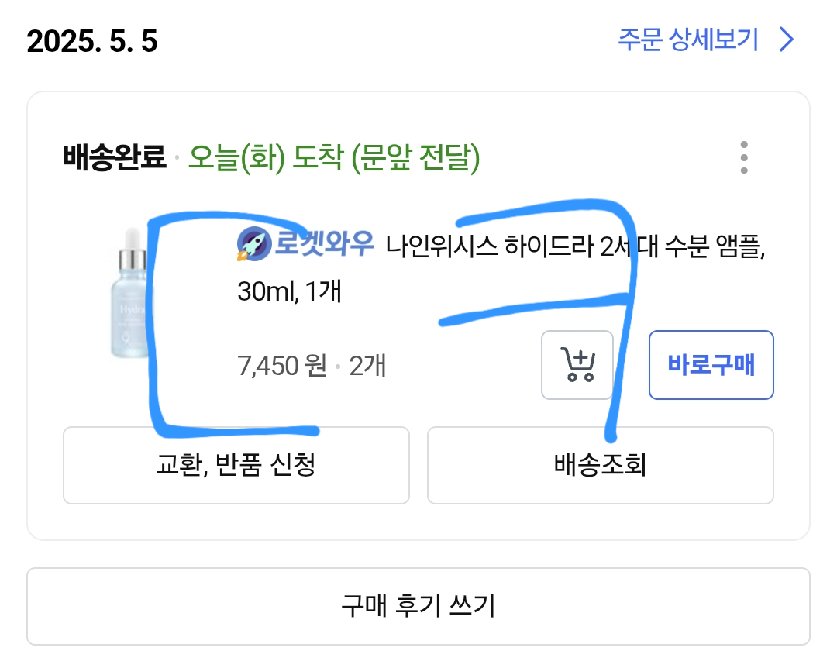837x668 pixels.
Task: Open the ampoule bottle product thumbnail
Action: pos(131,294)
